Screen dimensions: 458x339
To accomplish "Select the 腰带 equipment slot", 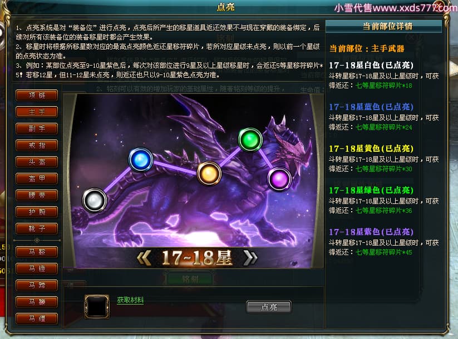I will (37, 195).
